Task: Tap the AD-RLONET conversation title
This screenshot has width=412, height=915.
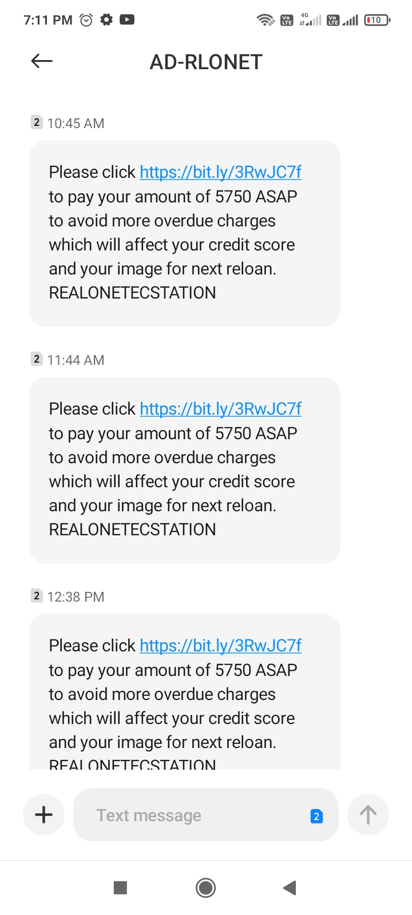Action: tap(206, 62)
